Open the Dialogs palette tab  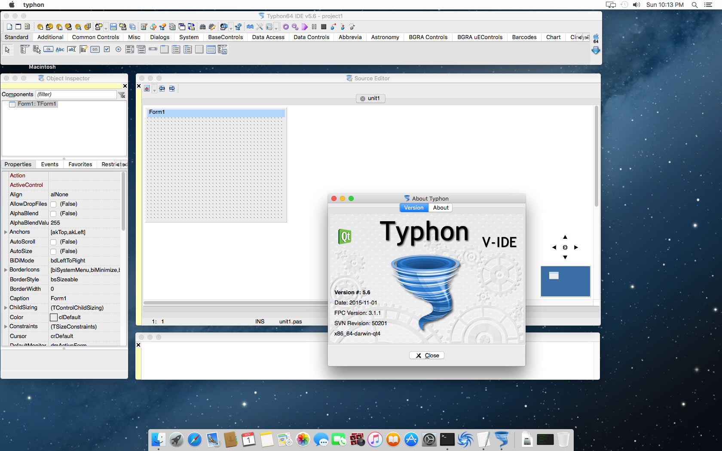[x=160, y=37]
